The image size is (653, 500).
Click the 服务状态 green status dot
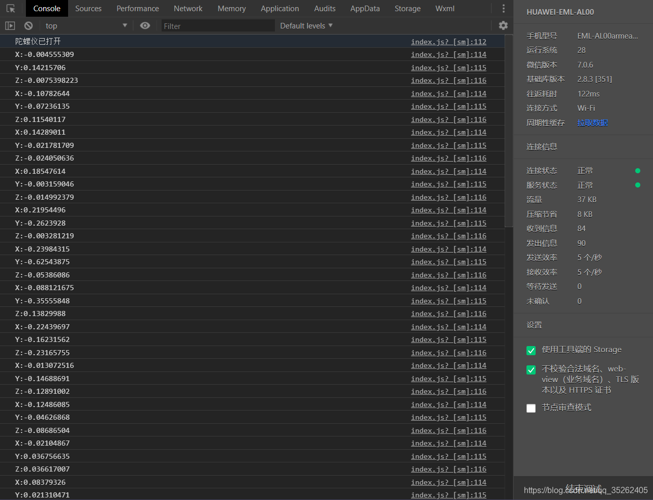pos(638,185)
